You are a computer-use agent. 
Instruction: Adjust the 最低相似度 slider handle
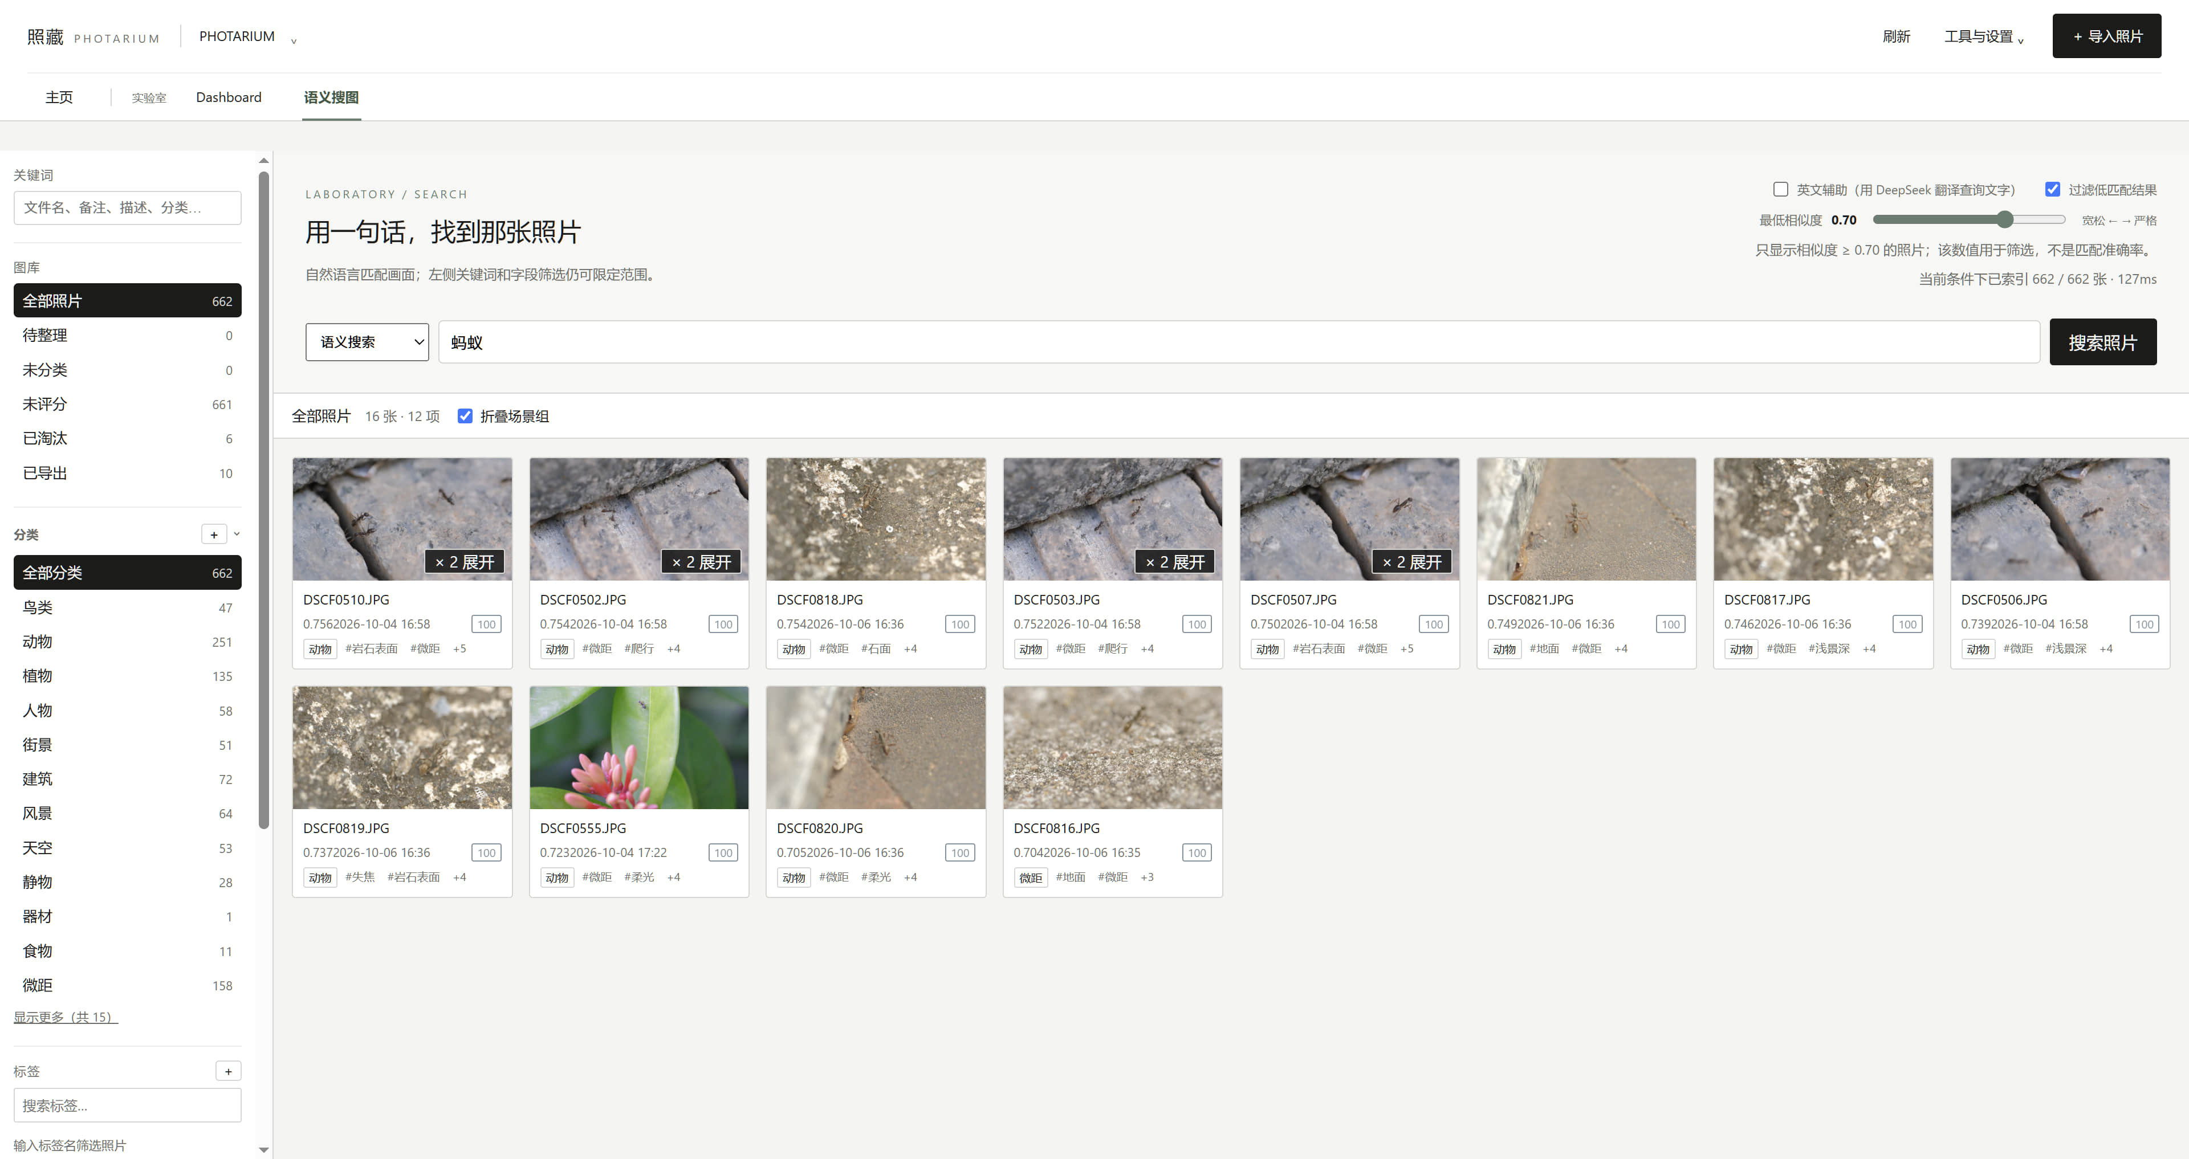(2005, 220)
